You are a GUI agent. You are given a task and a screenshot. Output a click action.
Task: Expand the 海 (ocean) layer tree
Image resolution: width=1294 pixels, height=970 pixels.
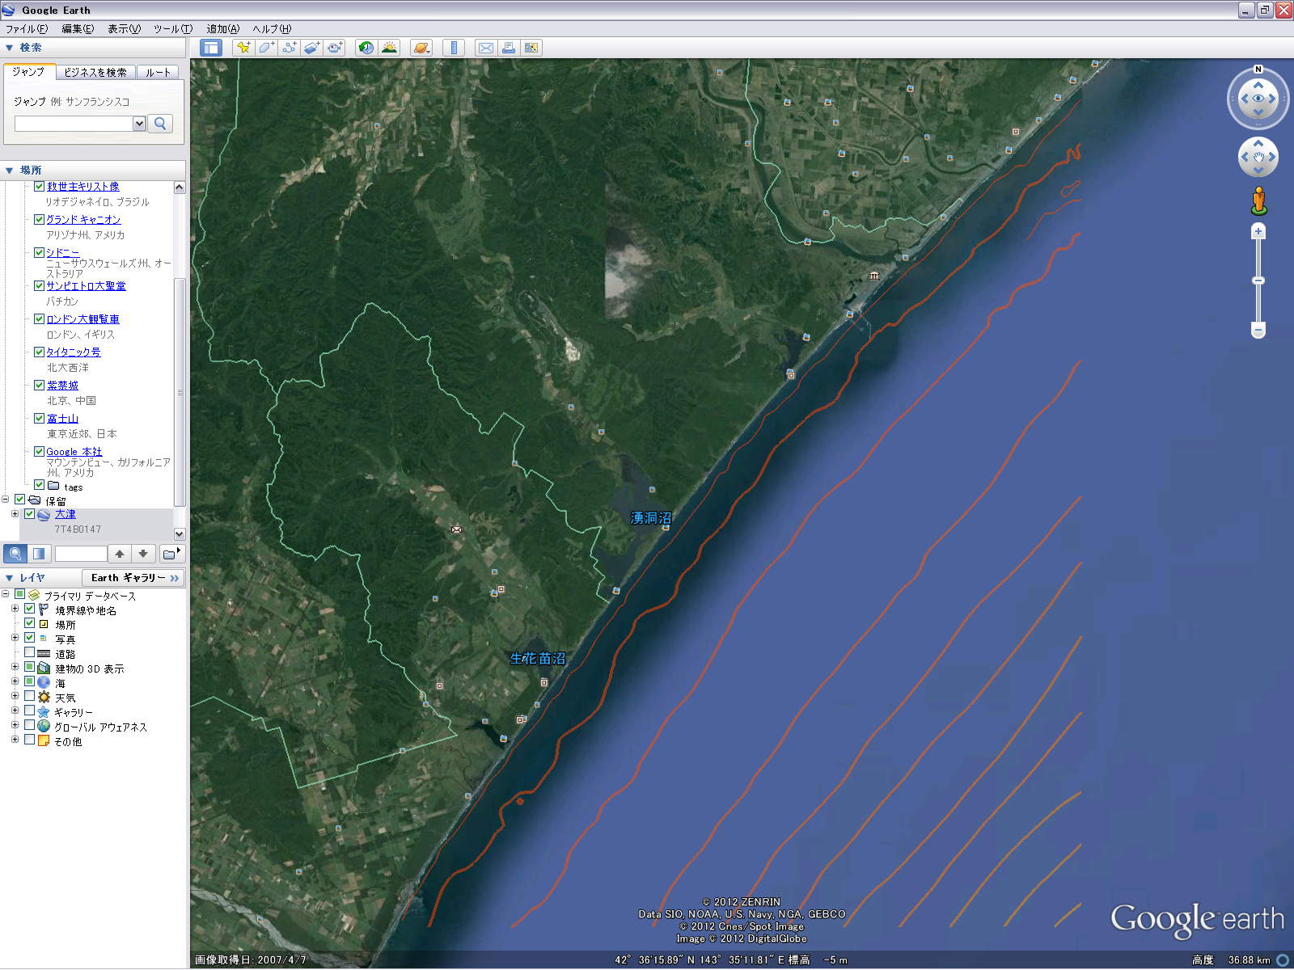coord(15,682)
